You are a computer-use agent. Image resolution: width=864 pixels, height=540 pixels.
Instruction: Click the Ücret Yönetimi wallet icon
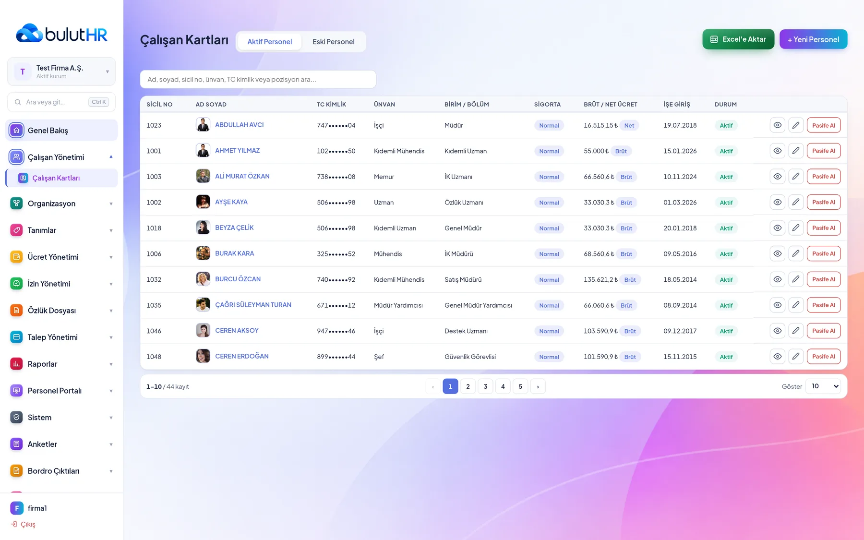[x=16, y=257]
